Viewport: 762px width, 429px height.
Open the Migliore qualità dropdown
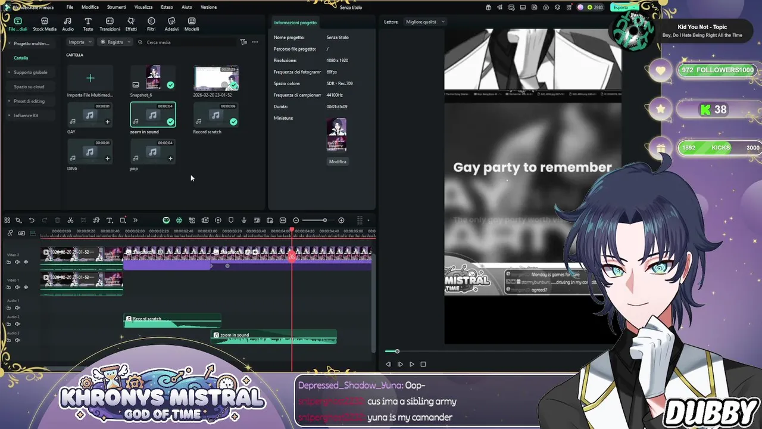pyautogui.click(x=425, y=22)
